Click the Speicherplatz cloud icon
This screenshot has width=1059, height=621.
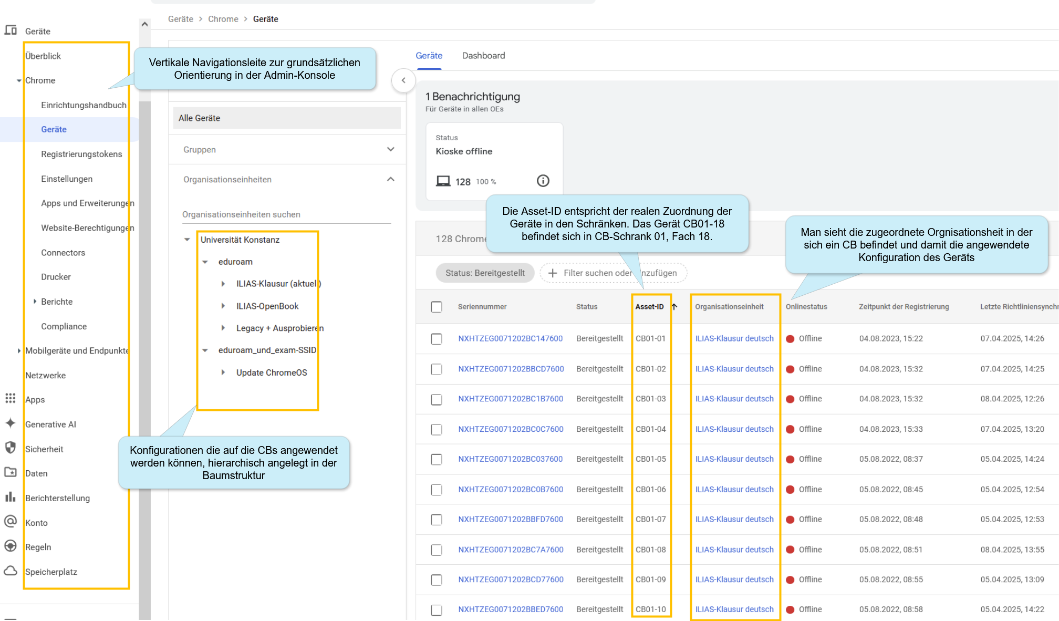coord(10,571)
